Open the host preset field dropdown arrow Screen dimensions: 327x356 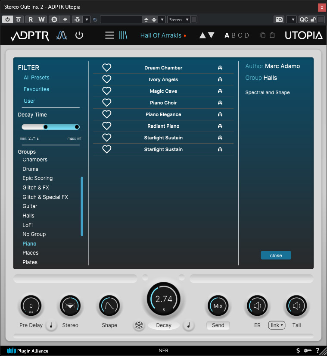click(162, 19)
